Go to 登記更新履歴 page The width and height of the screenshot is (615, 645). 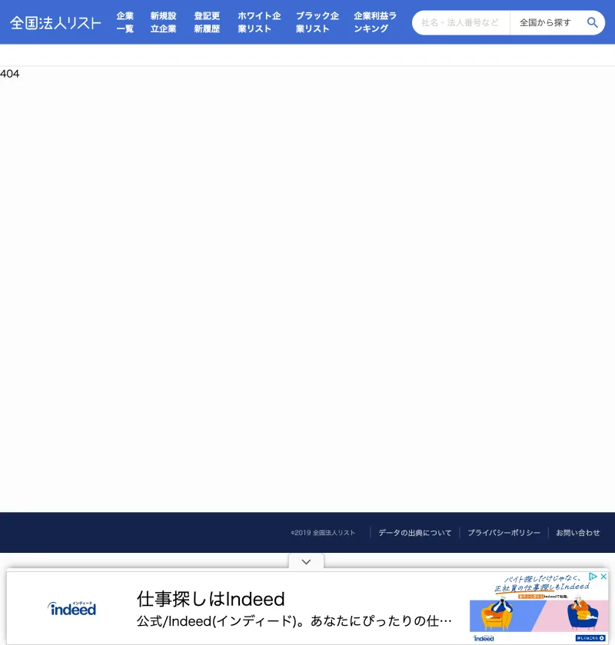tap(207, 22)
